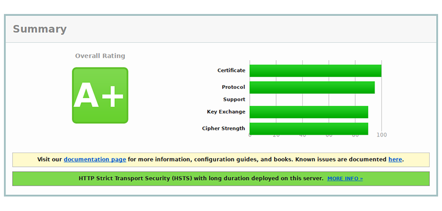
Task: Click the Protocol Support chart label
Action: pos(234,93)
